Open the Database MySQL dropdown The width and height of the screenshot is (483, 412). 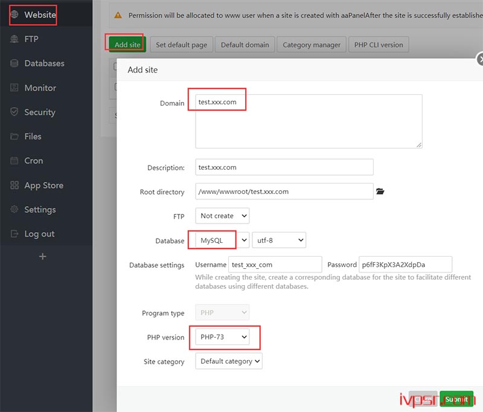(x=222, y=240)
